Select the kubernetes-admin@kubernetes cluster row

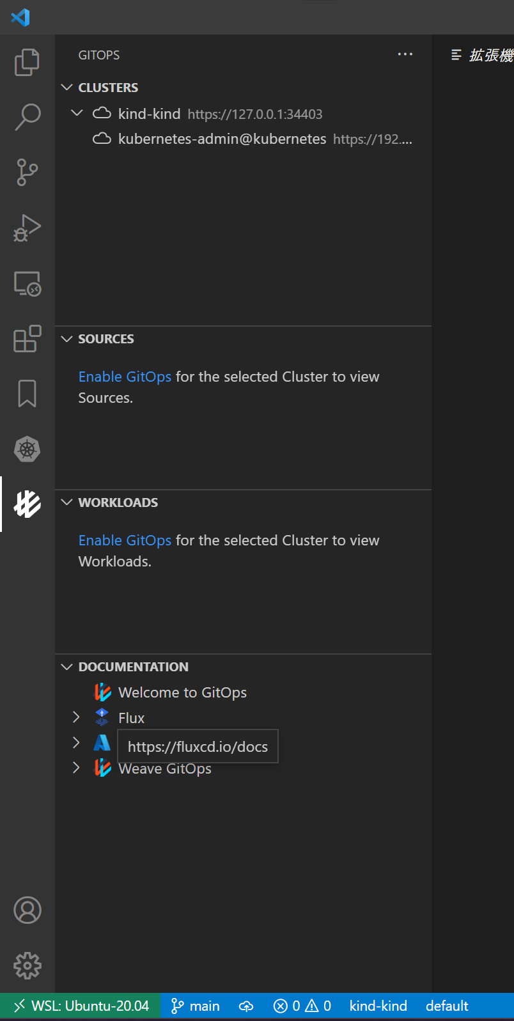coord(243,139)
